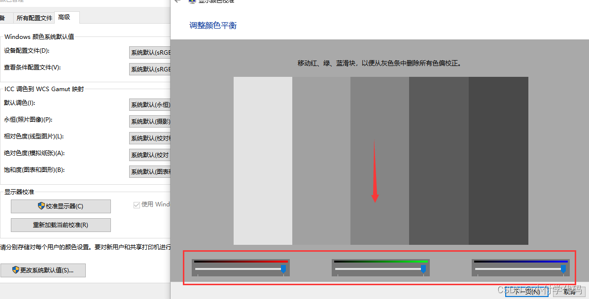Click Change system defaults (更改系统默认值) button
Image resolution: width=589 pixels, height=299 pixels.
[43, 270]
